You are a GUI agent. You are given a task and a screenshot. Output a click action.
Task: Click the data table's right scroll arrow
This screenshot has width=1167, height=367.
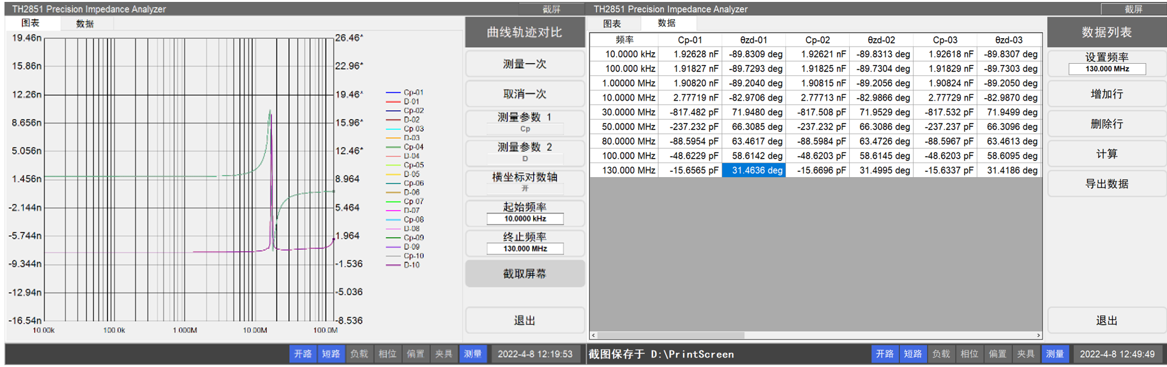[1038, 335]
